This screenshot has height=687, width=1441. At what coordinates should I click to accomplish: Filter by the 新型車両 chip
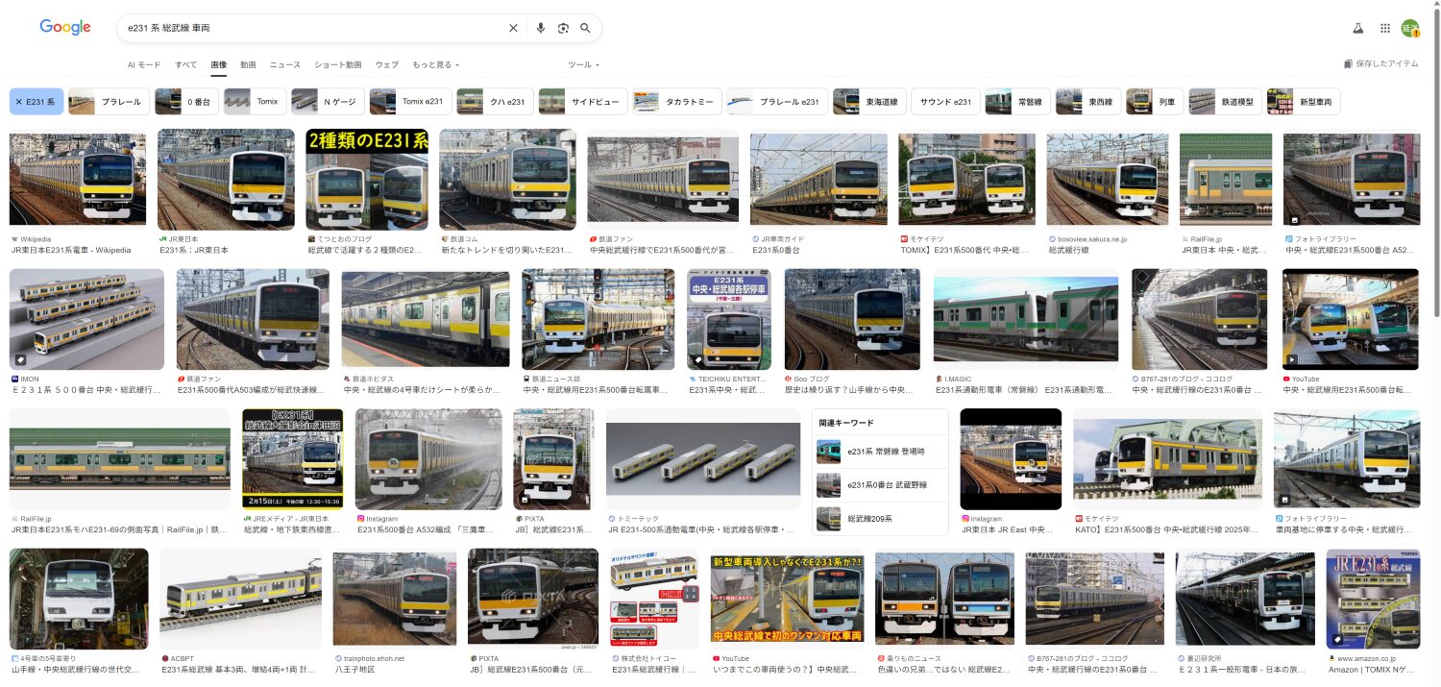pyautogui.click(x=1303, y=101)
